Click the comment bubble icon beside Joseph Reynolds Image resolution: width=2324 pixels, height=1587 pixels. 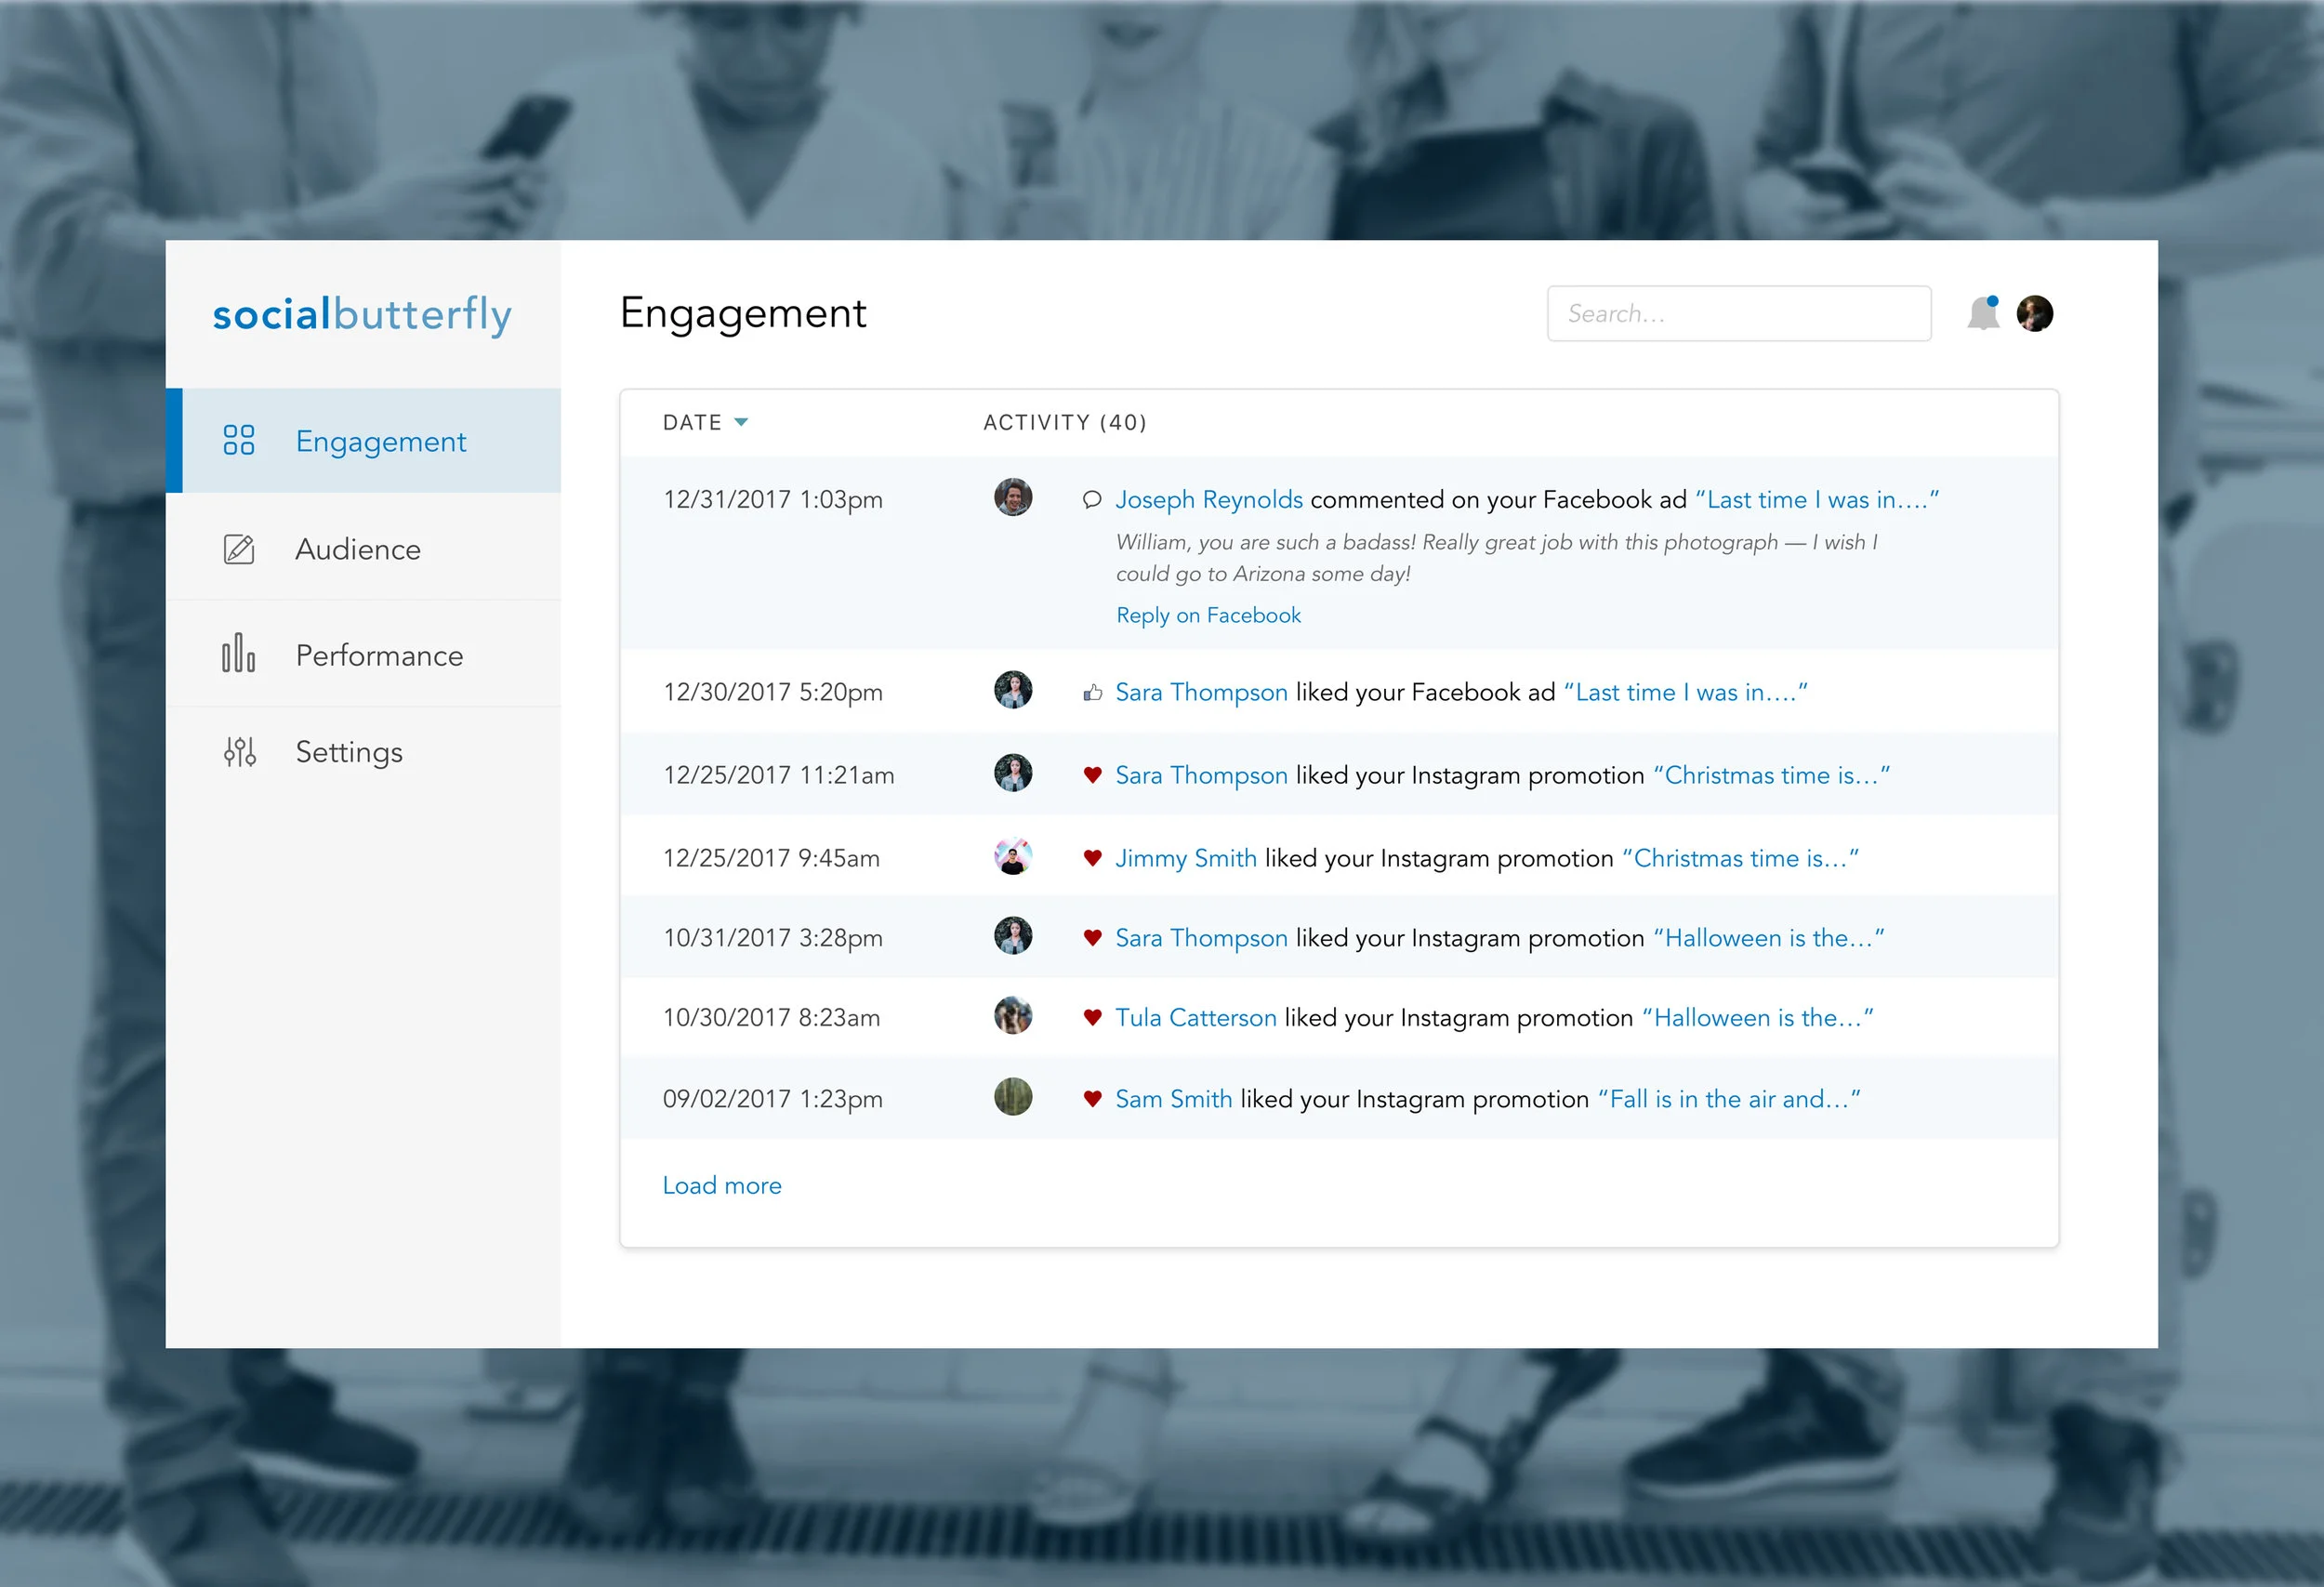pyautogui.click(x=1092, y=499)
